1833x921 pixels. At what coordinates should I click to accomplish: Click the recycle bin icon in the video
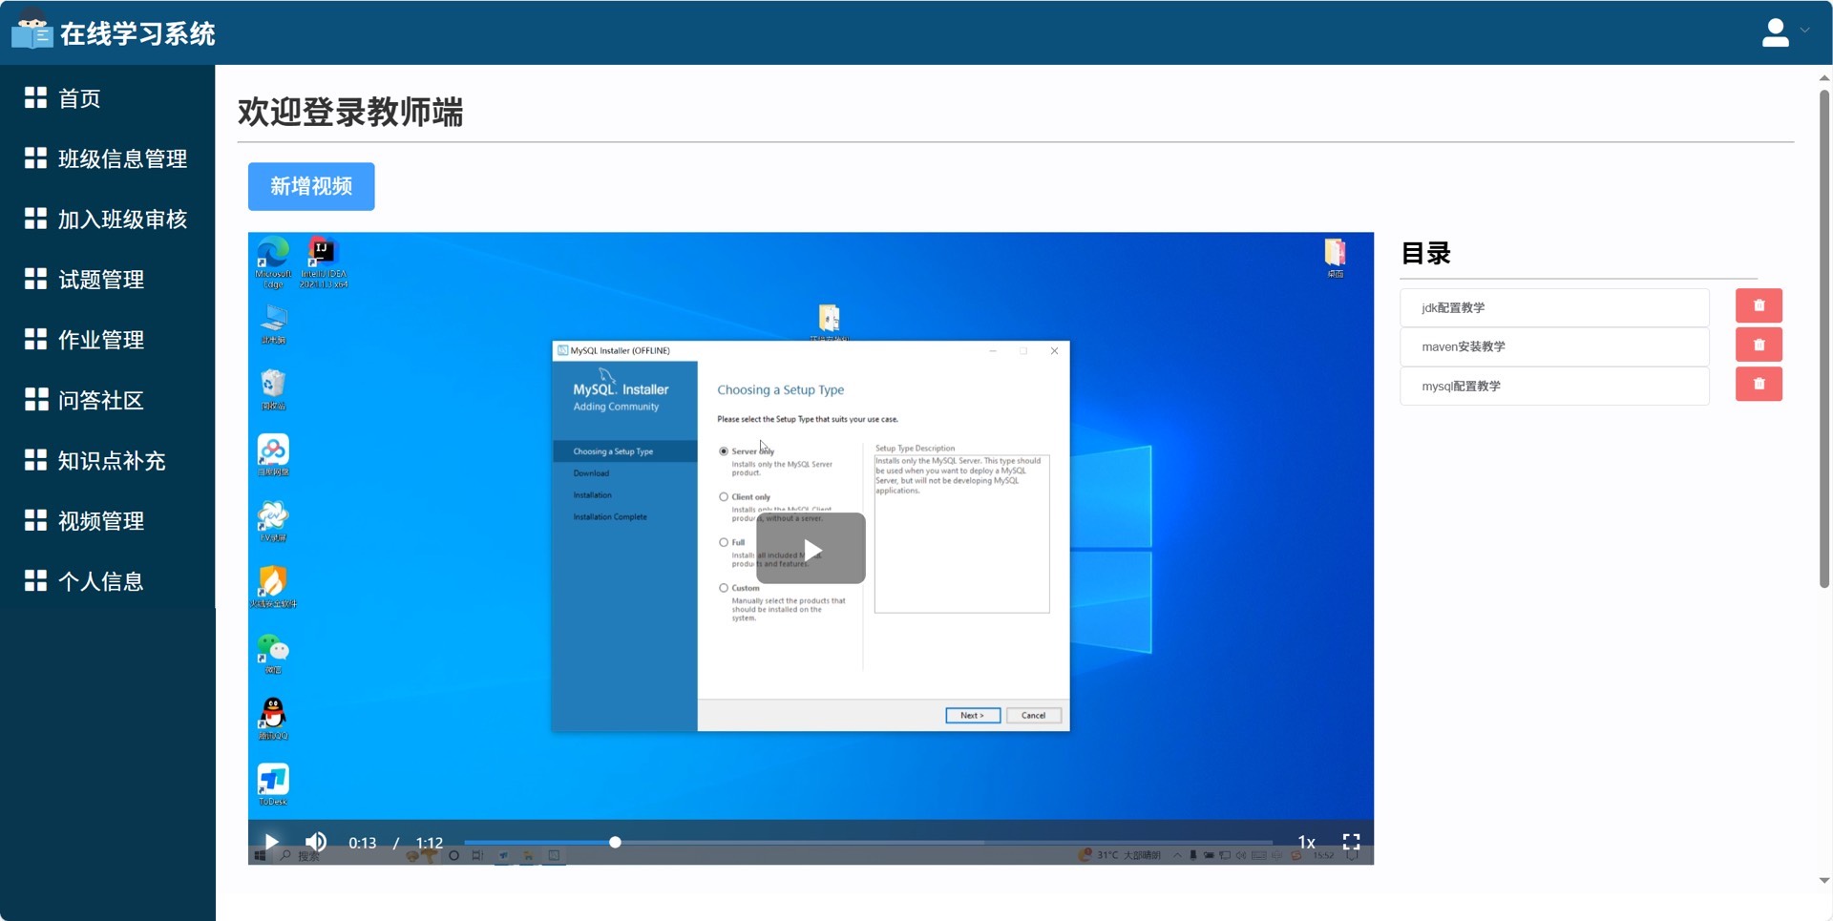click(273, 389)
